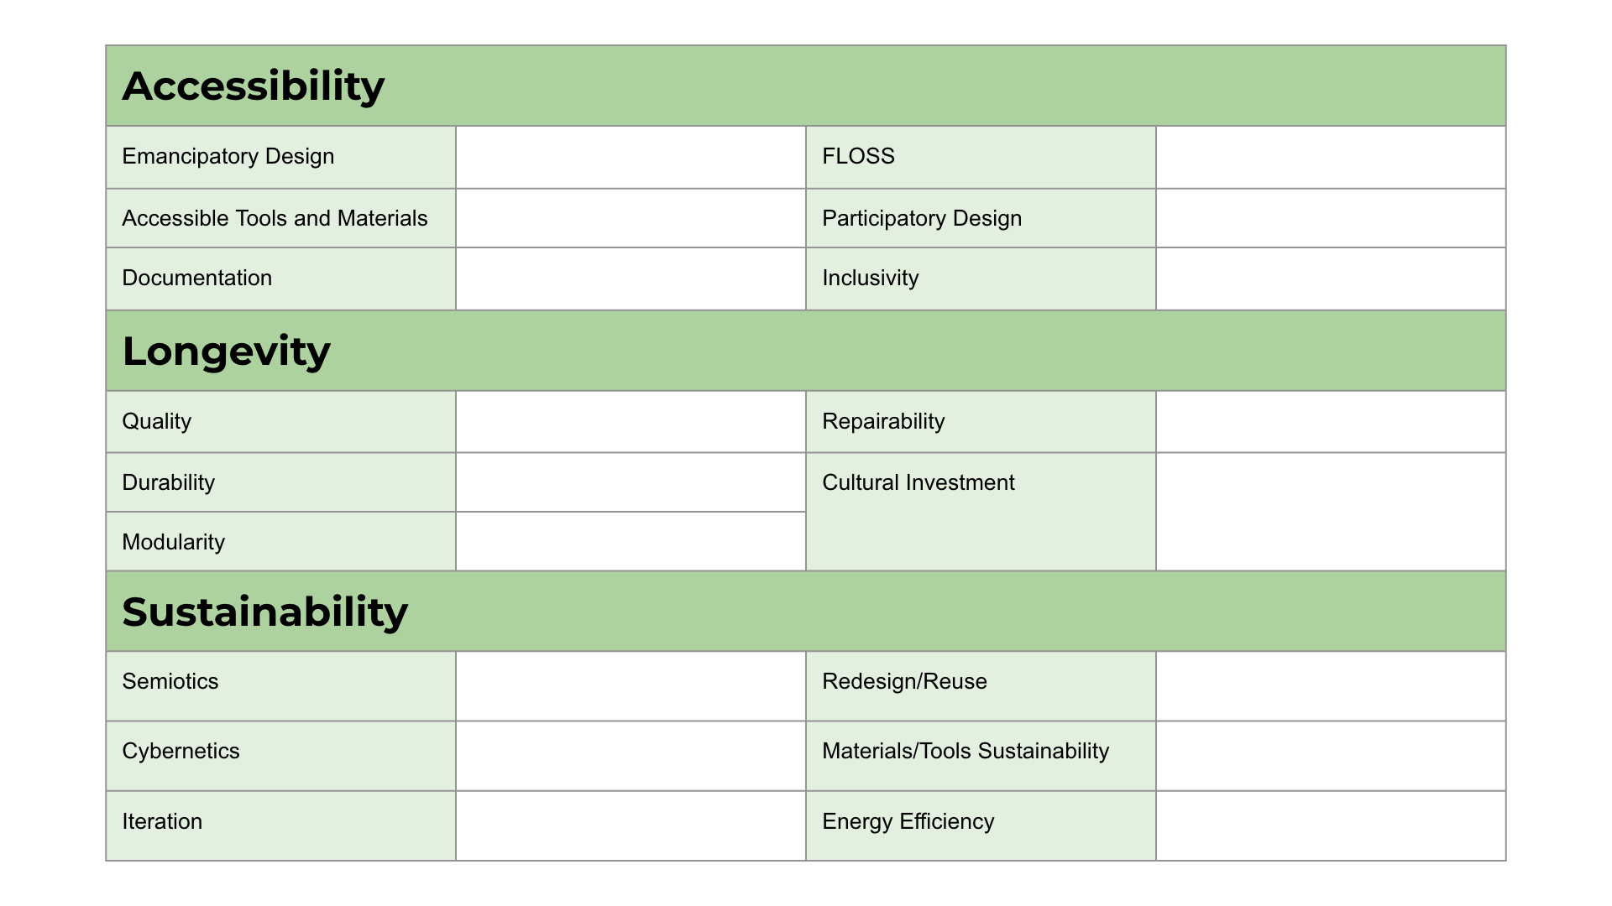
Task: Select the Longevity section header
Action: click(806, 351)
